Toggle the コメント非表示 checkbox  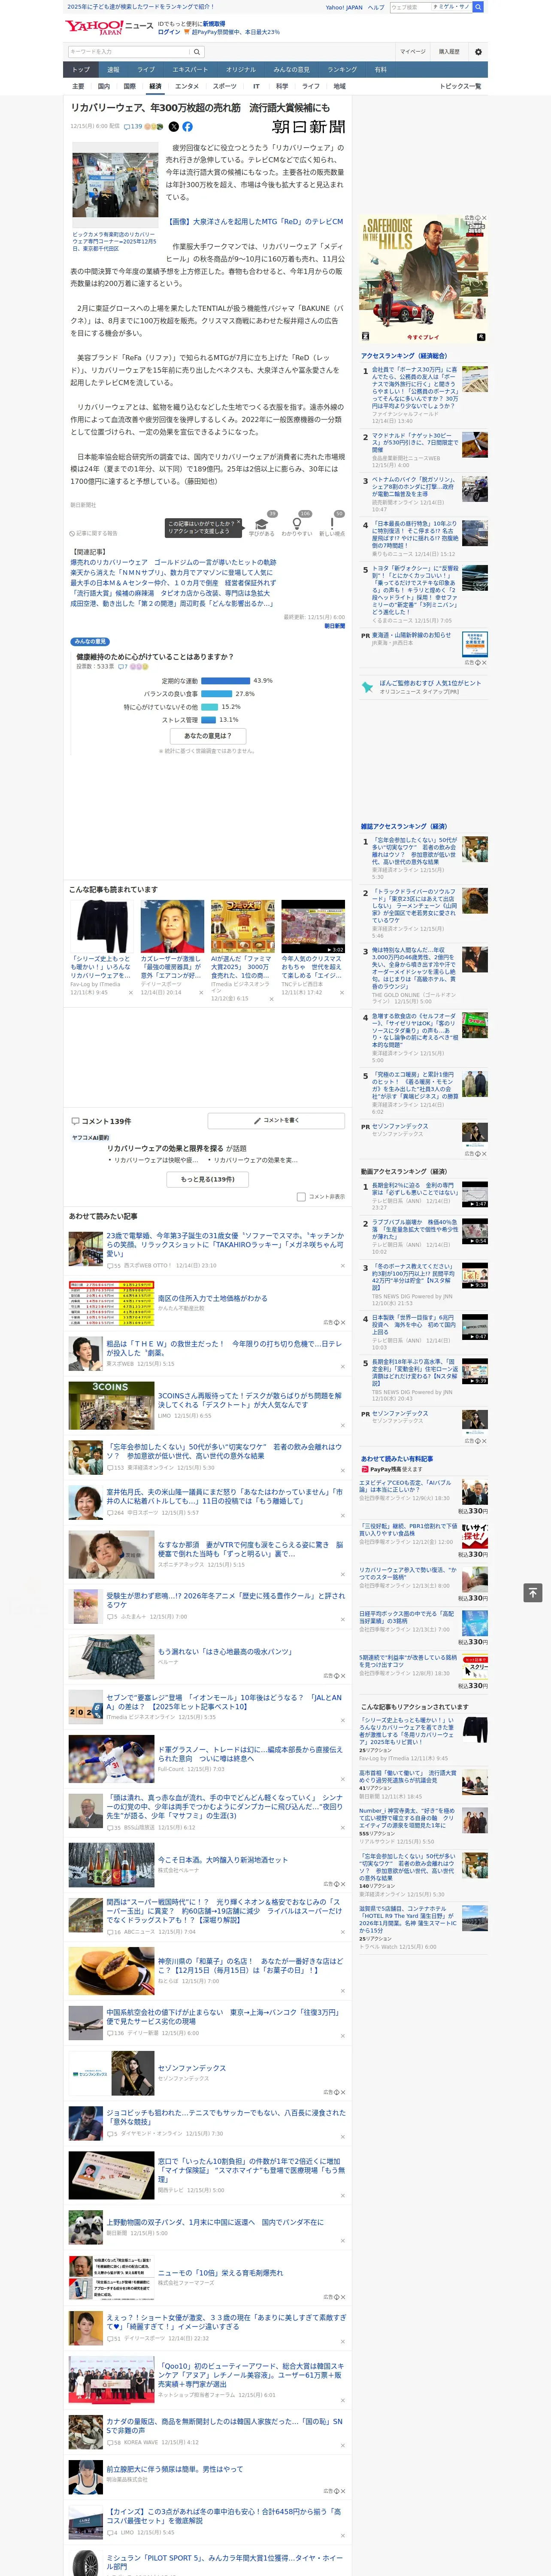pyautogui.click(x=301, y=1196)
